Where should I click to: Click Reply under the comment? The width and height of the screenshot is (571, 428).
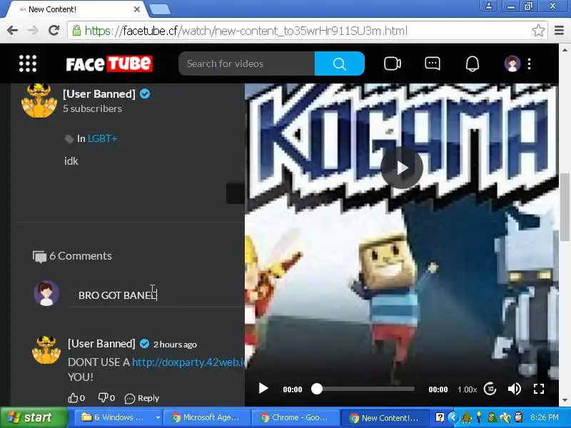point(142,398)
